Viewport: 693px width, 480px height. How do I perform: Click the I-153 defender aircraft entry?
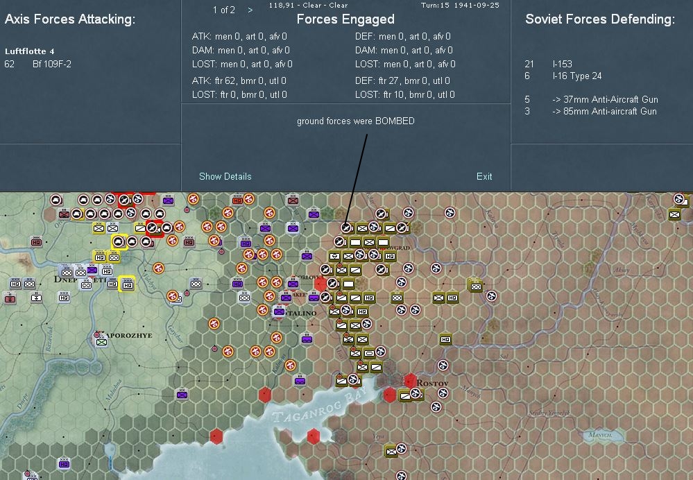(x=562, y=64)
